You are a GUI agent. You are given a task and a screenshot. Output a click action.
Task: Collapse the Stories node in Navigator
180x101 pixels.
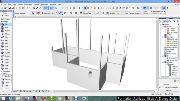(x=163, y=26)
